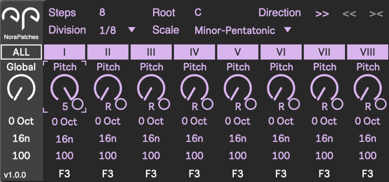
Task: Set direction to backward arrows
Action: tap(349, 14)
